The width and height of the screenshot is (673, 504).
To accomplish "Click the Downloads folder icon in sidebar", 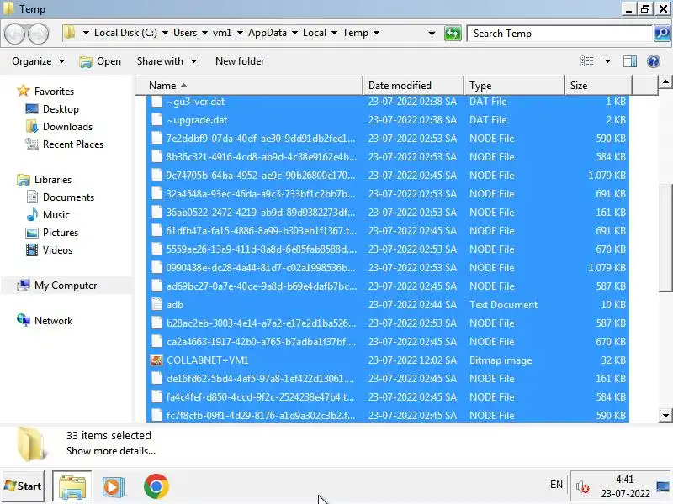I will pos(32,127).
